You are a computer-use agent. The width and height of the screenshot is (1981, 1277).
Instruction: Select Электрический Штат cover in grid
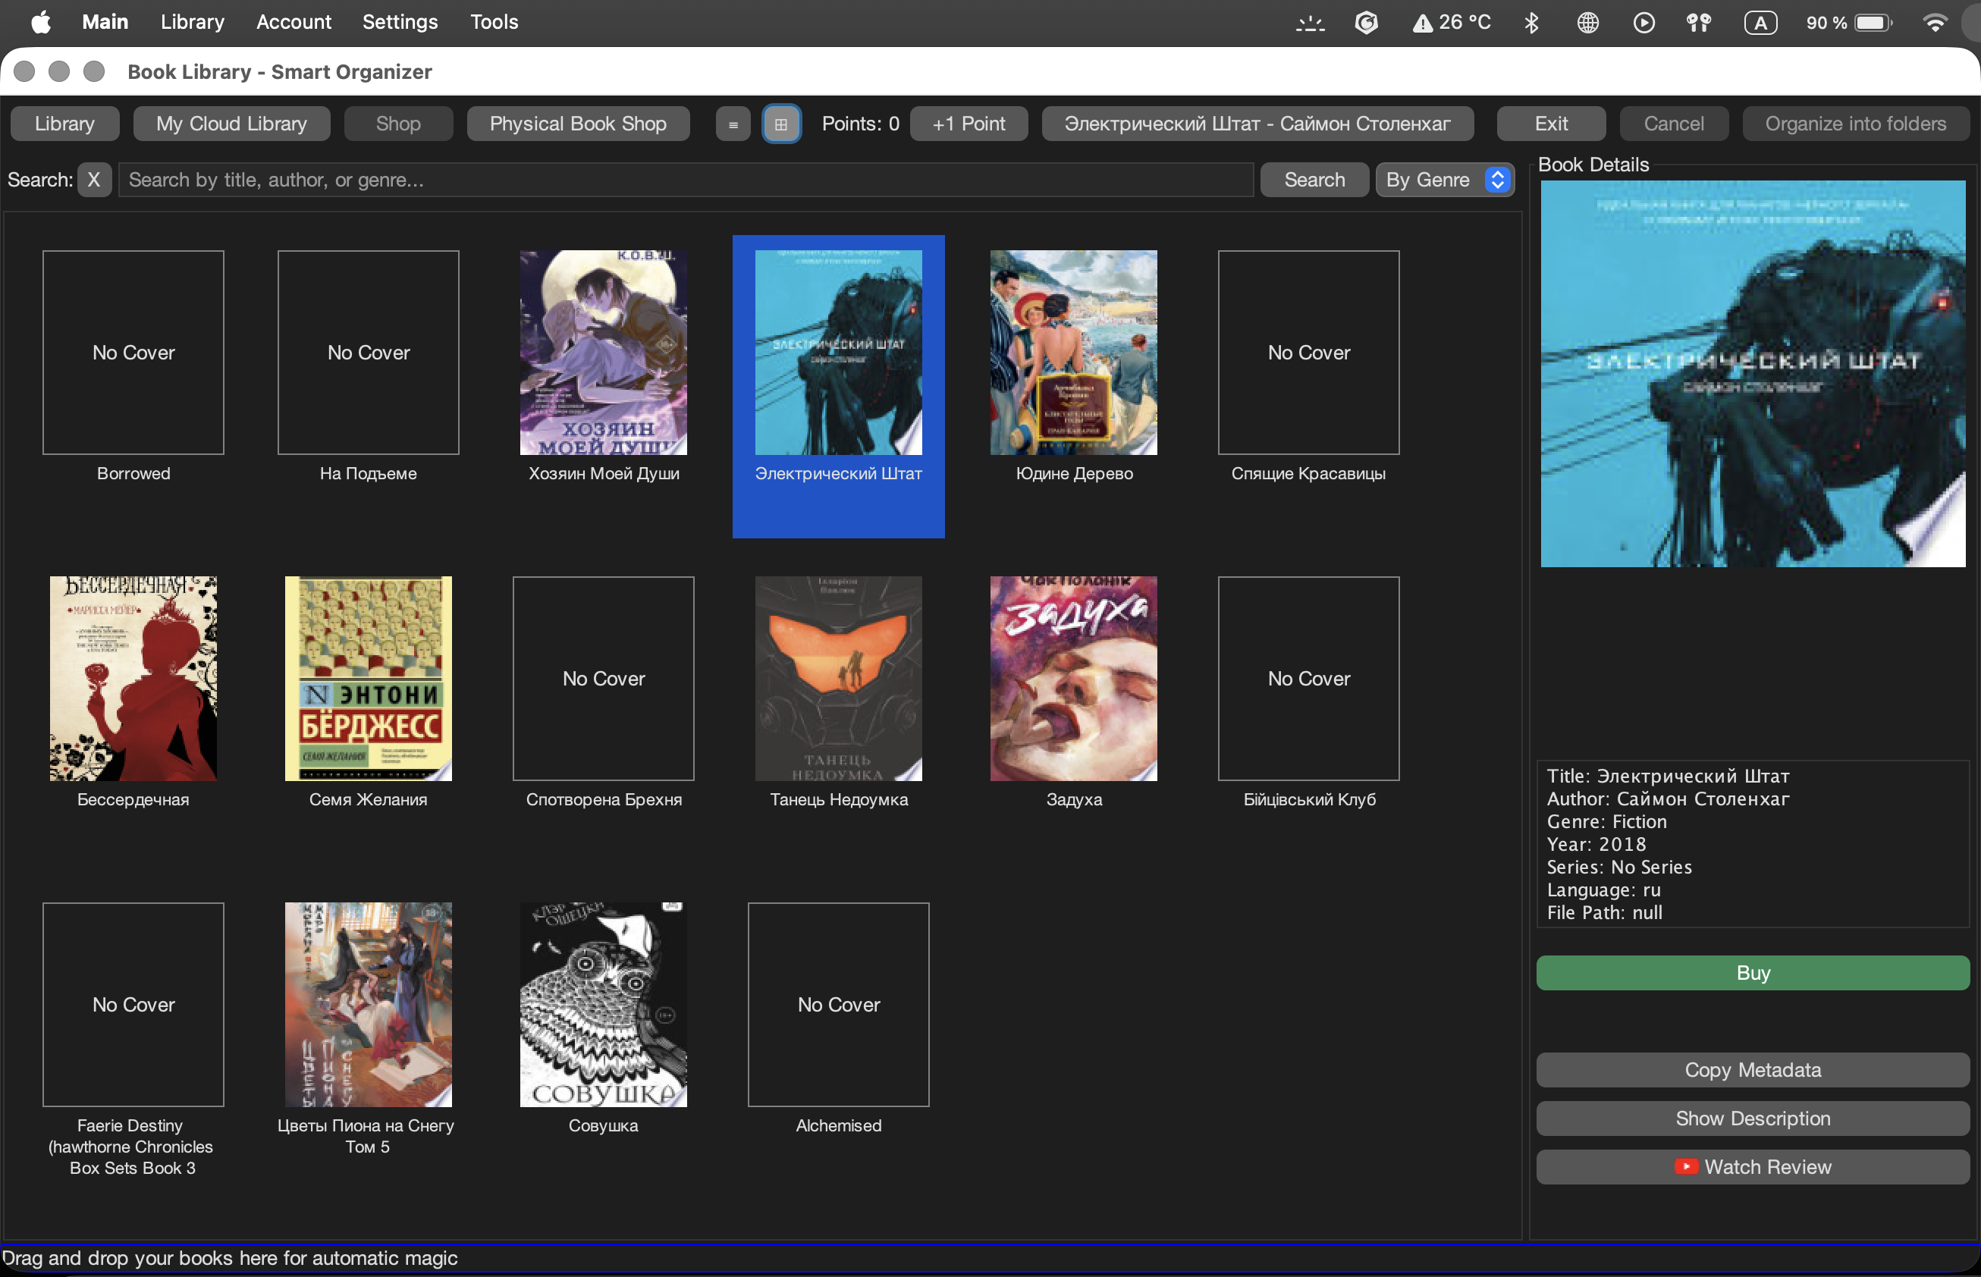pos(838,353)
